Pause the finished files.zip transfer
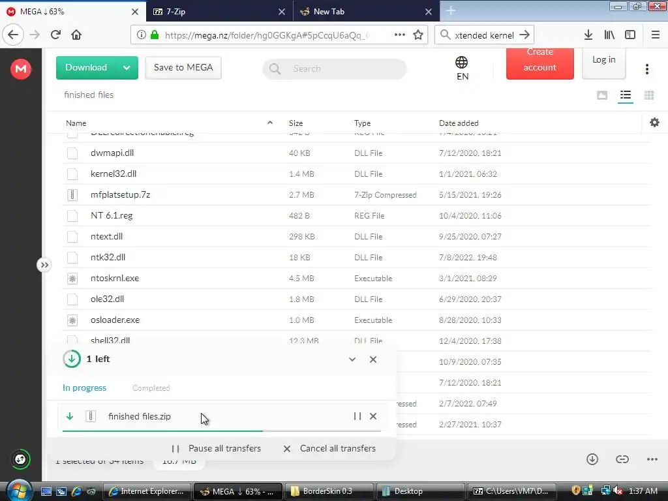Image resolution: width=668 pixels, height=501 pixels. [x=357, y=416]
